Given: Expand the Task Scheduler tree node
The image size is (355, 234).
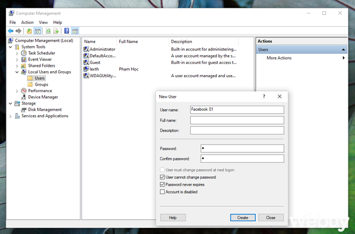Looking at the screenshot, I should 17,53.
